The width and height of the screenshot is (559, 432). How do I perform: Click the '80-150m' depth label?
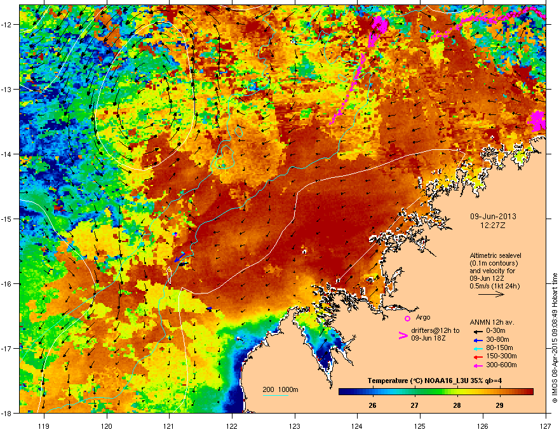[499, 348]
